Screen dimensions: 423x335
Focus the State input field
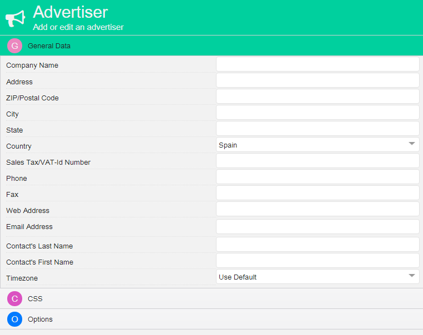[x=317, y=129]
